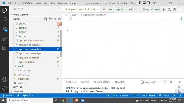Add a new terminal with plus icon
Screen dimensions: 184x103
coord(158,82)
